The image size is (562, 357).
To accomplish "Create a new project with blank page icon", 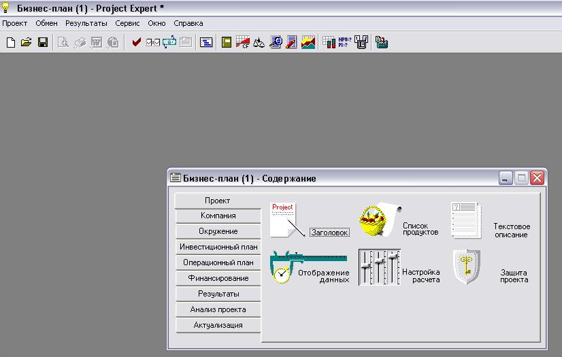I will tap(11, 43).
